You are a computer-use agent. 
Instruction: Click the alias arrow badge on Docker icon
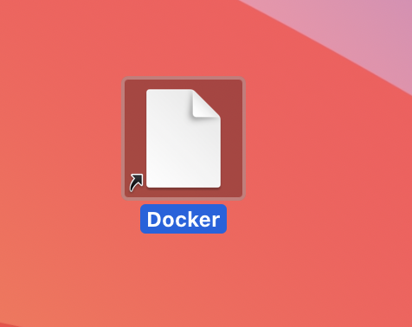point(136,183)
